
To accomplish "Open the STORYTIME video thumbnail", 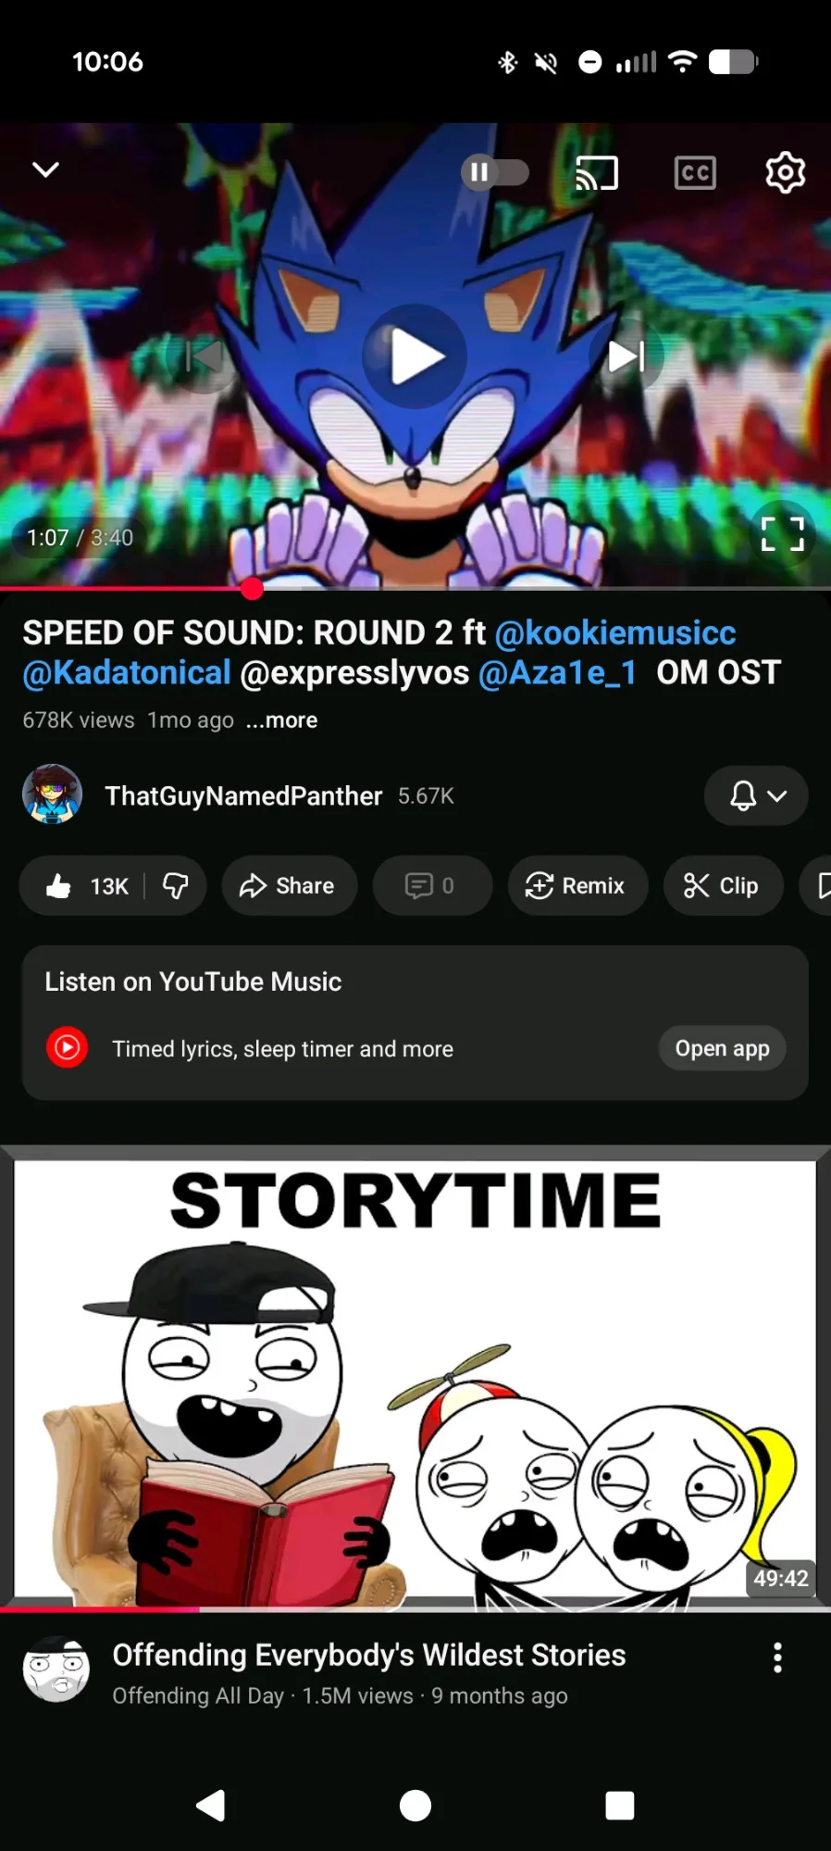I will tap(415, 1379).
